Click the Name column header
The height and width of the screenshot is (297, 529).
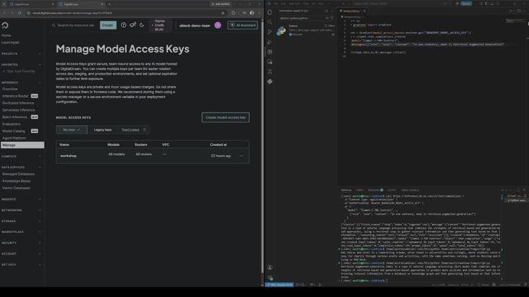coord(64,145)
